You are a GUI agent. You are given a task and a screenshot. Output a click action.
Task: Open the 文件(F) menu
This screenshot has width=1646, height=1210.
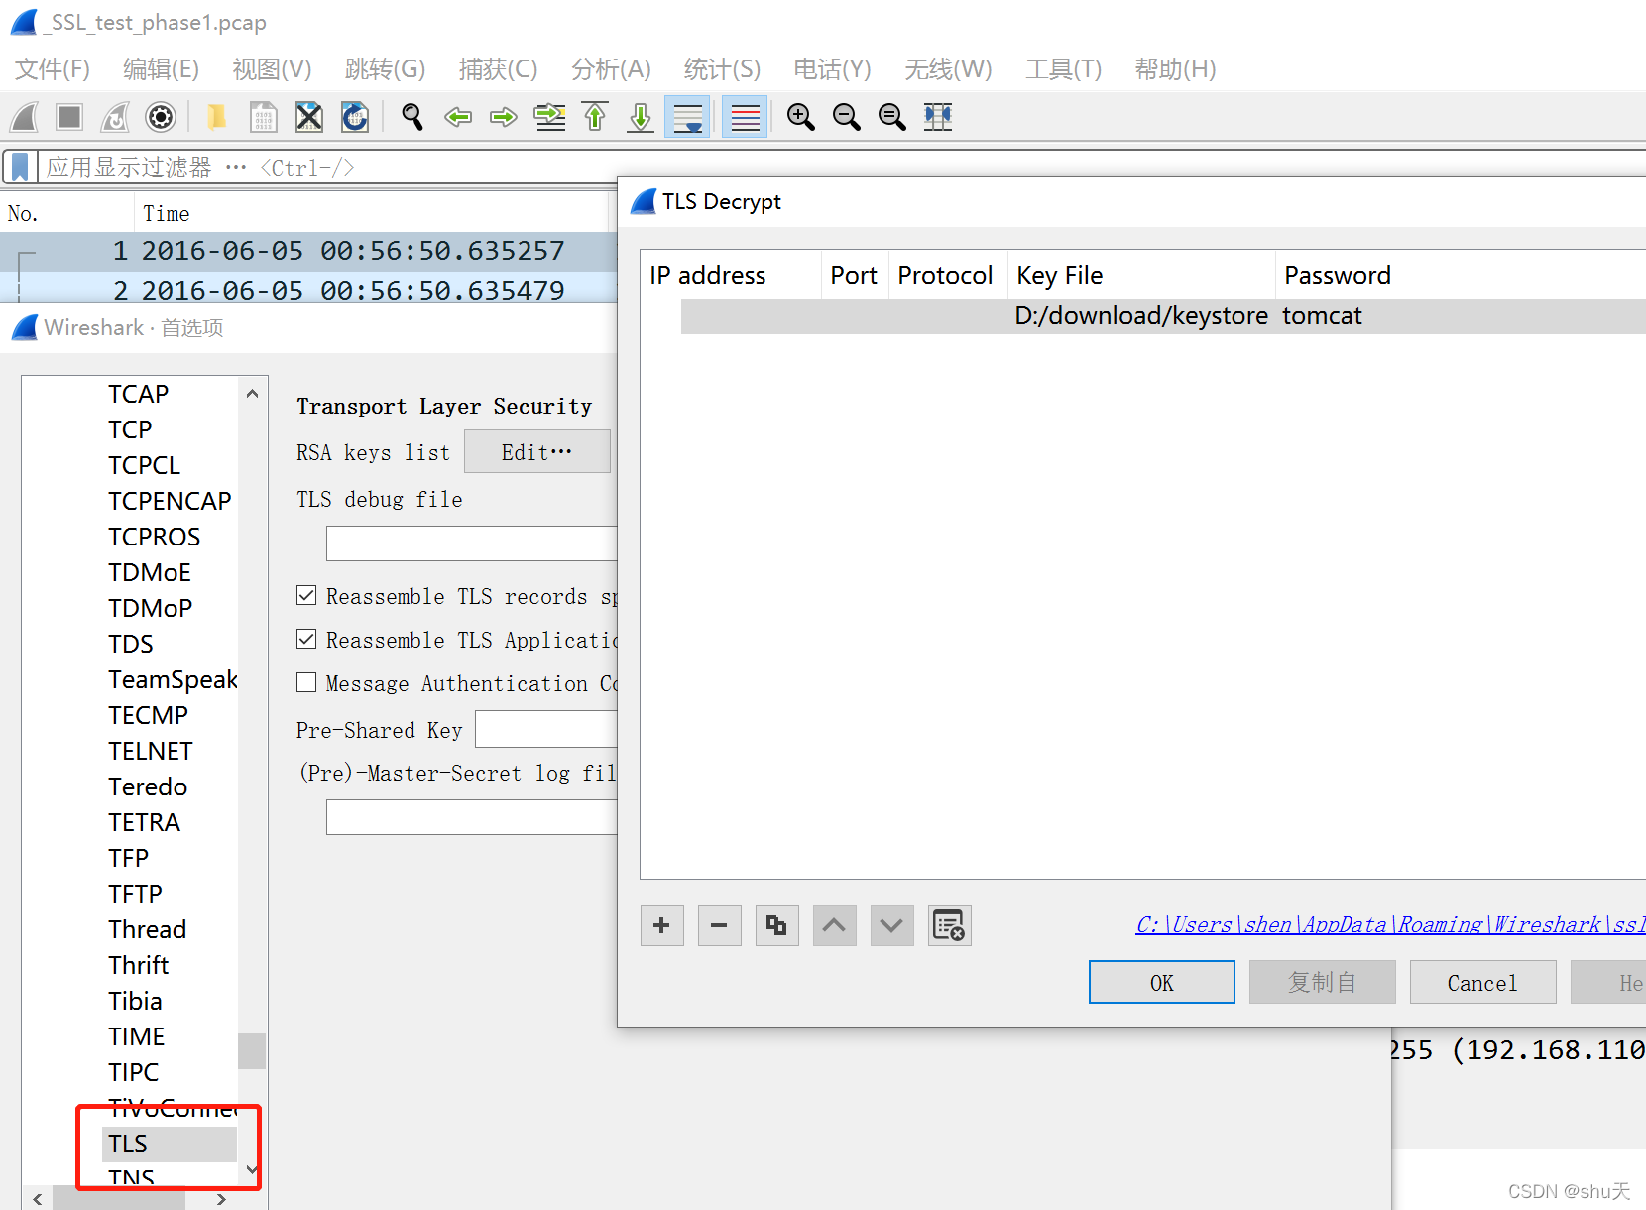pos(53,69)
